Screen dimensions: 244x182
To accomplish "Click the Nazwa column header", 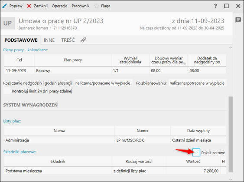I will tap(59, 131).
